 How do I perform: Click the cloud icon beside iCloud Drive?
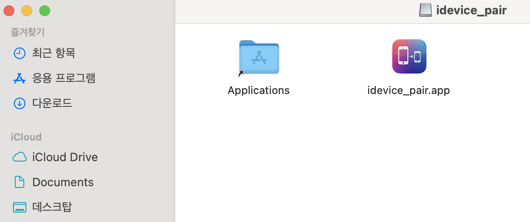pyautogui.click(x=19, y=158)
